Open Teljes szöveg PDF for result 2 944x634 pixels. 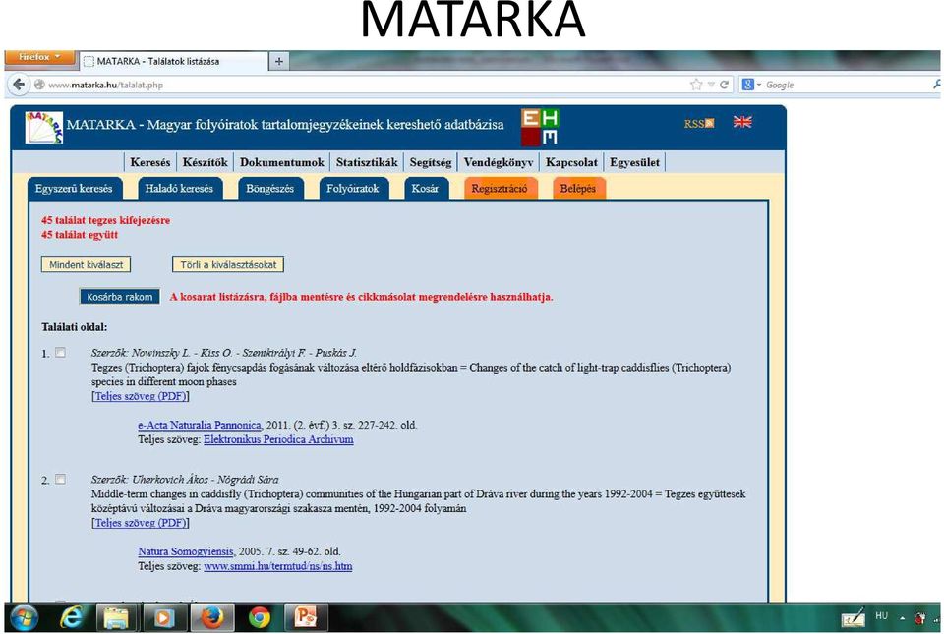141,523
